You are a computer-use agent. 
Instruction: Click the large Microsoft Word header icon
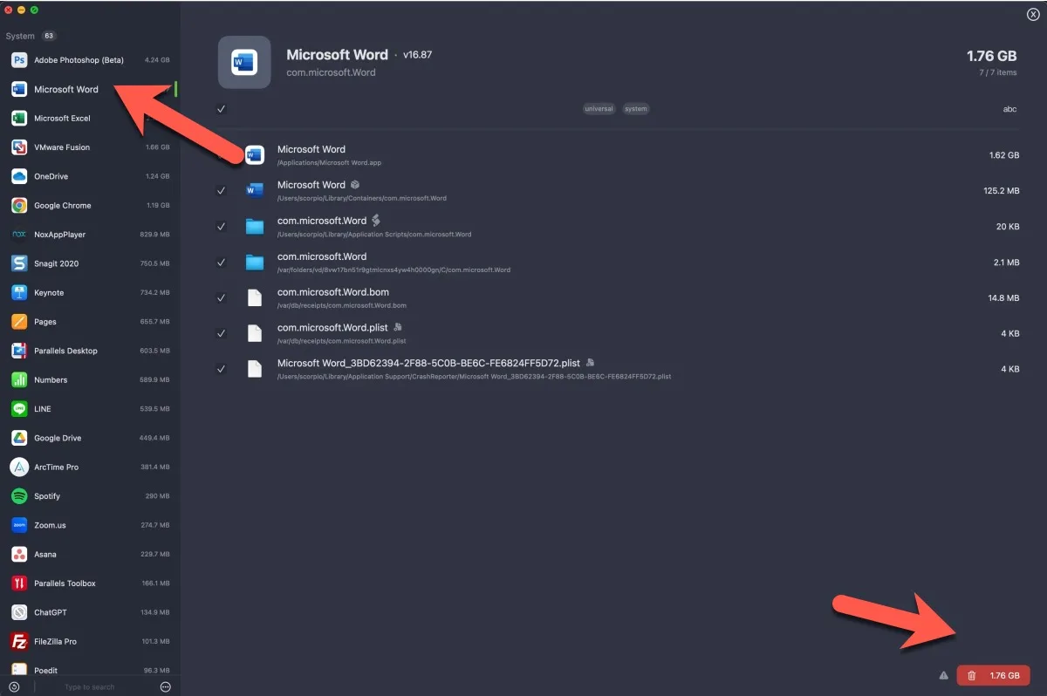[243, 63]
